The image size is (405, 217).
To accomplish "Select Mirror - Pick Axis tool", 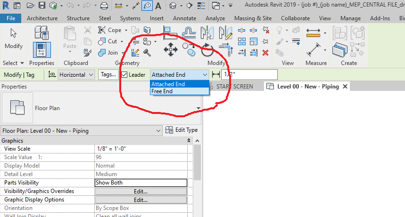I will (x=207, y=33).
